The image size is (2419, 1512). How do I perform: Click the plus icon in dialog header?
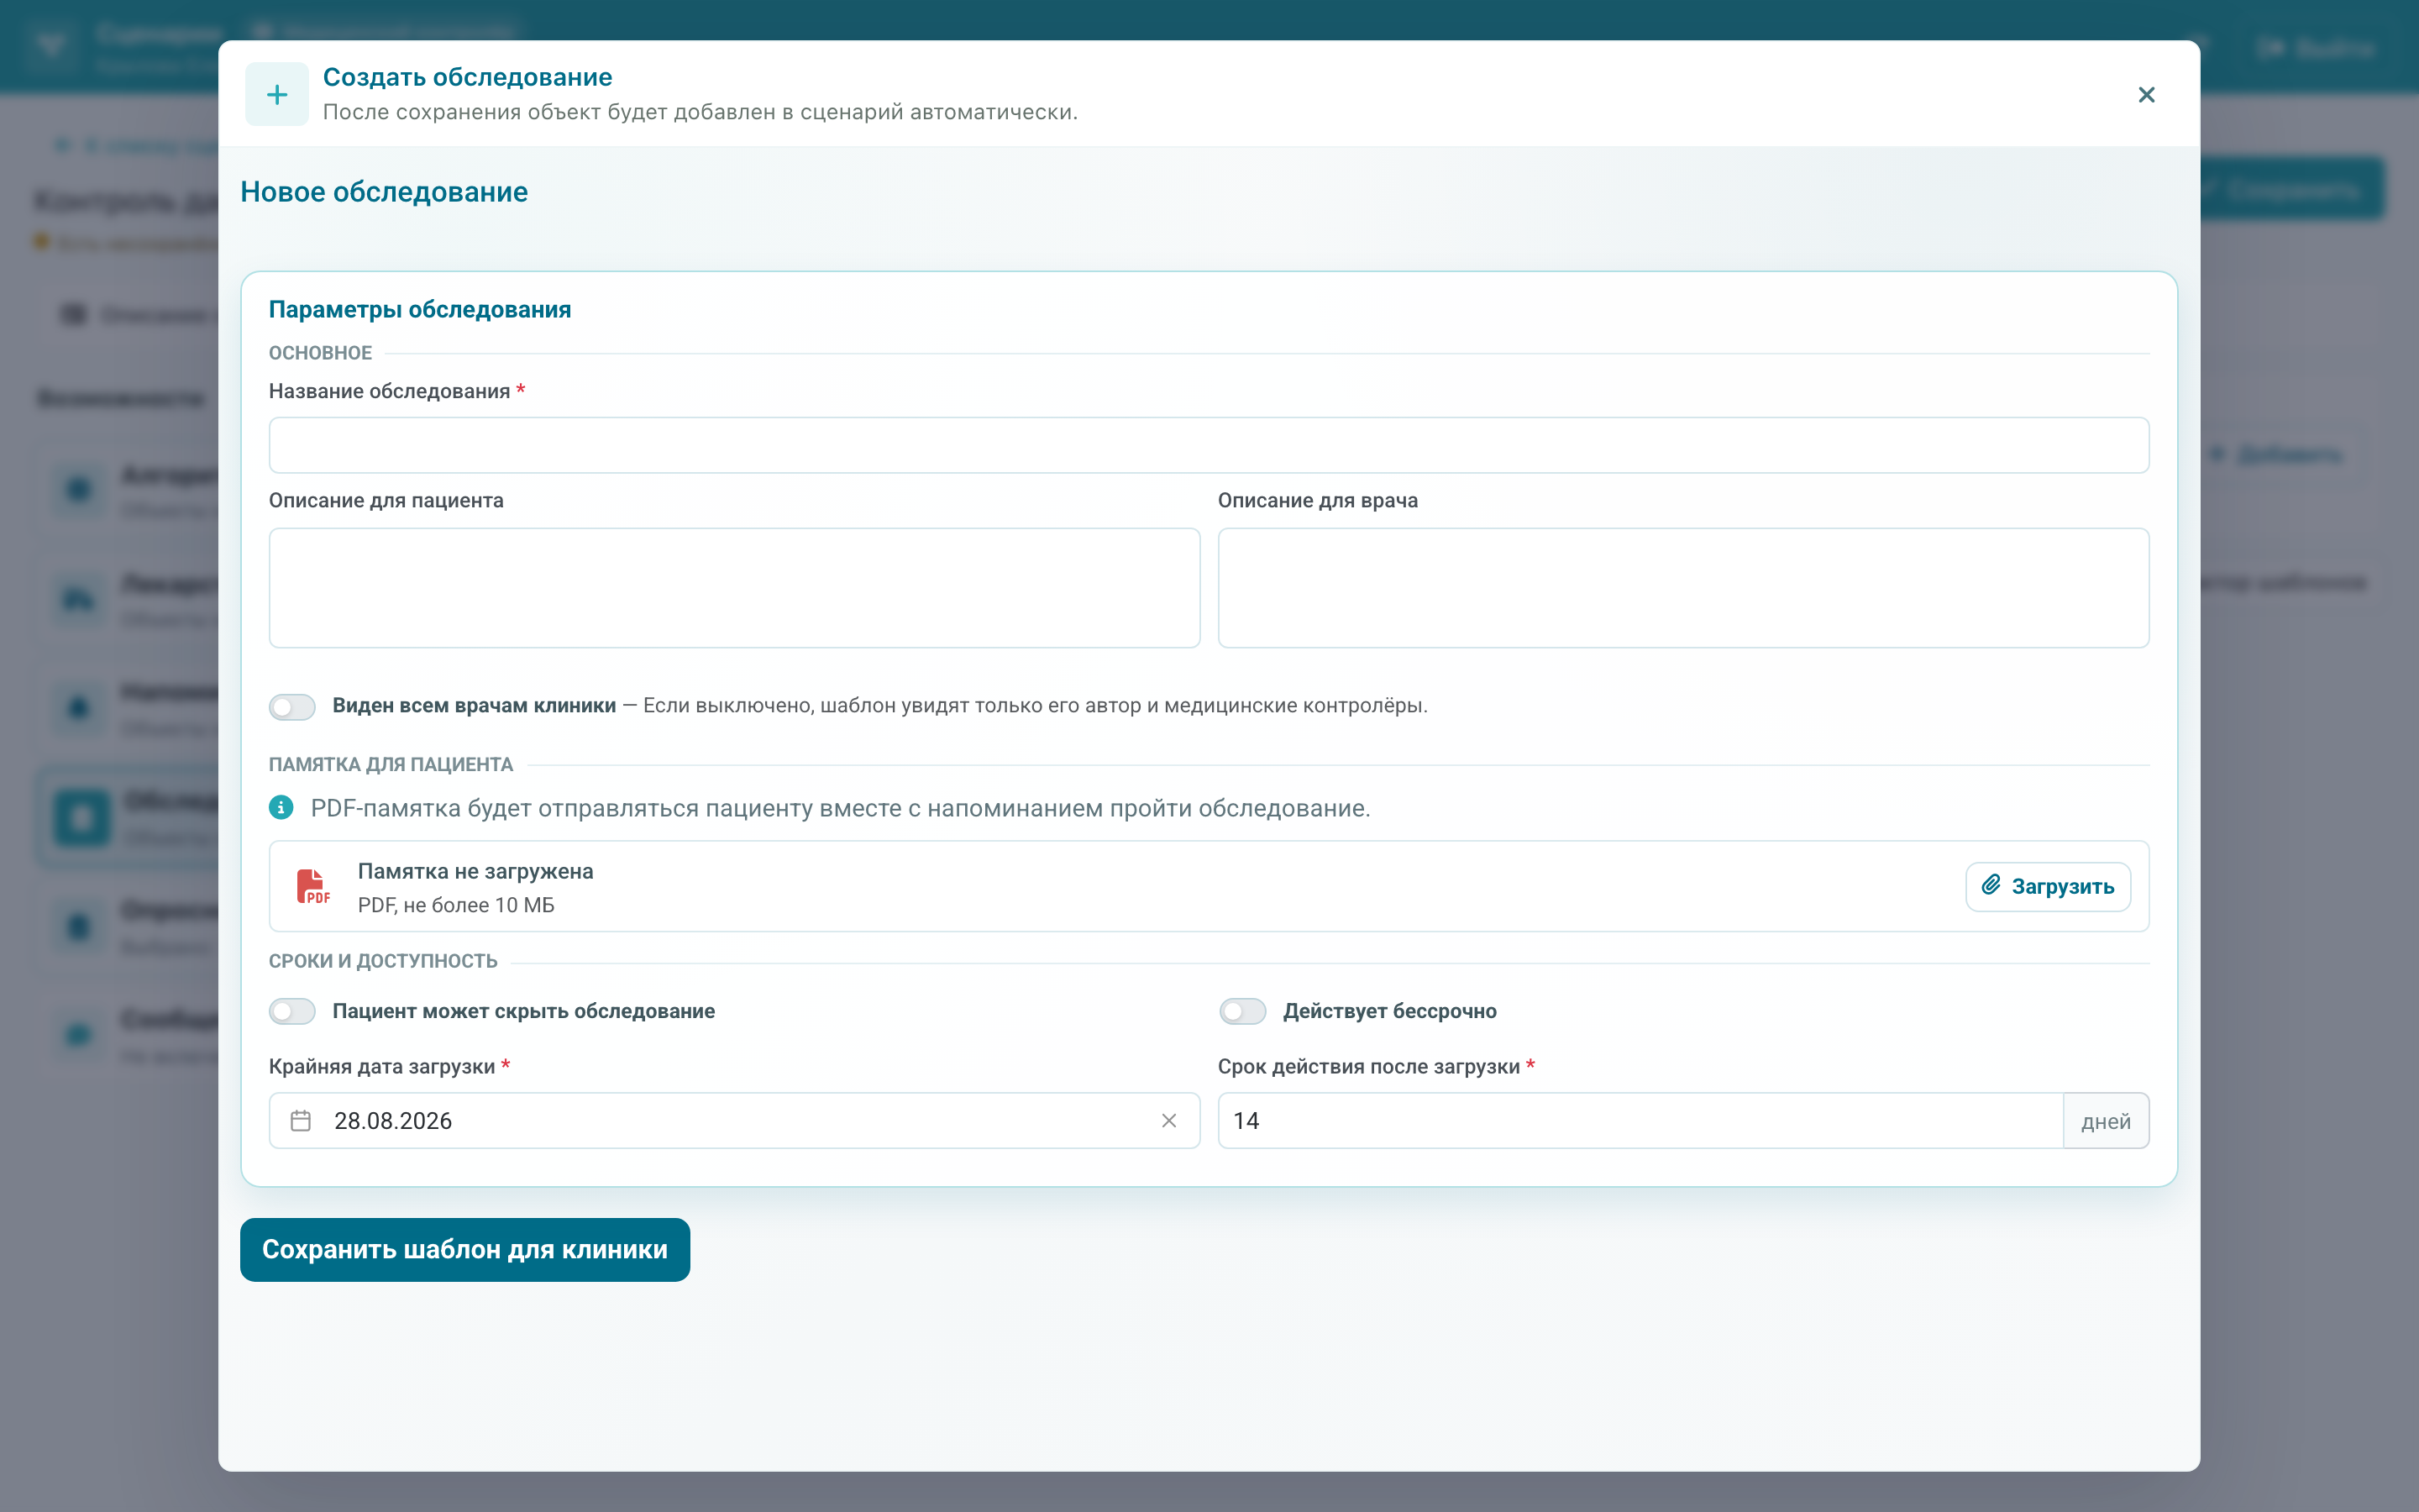(x=277, y=95)
